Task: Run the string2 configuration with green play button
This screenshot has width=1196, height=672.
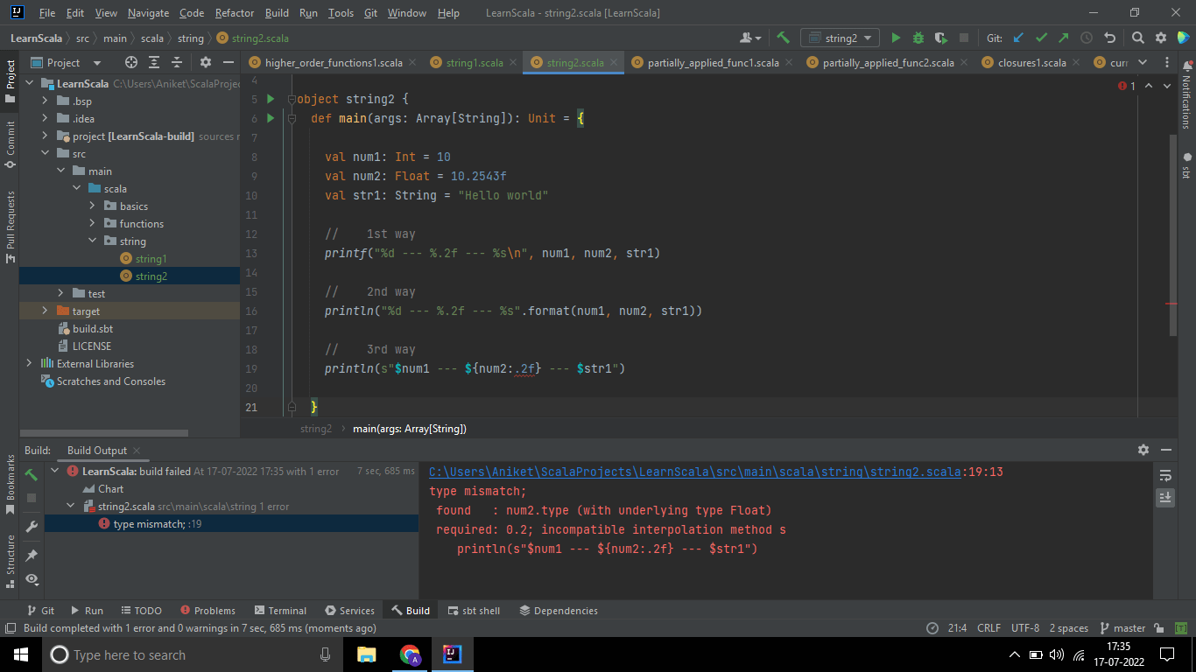Action: 896,38
